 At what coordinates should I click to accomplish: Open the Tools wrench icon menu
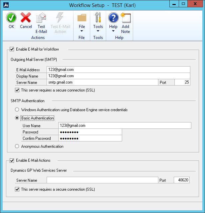[98, 18]
